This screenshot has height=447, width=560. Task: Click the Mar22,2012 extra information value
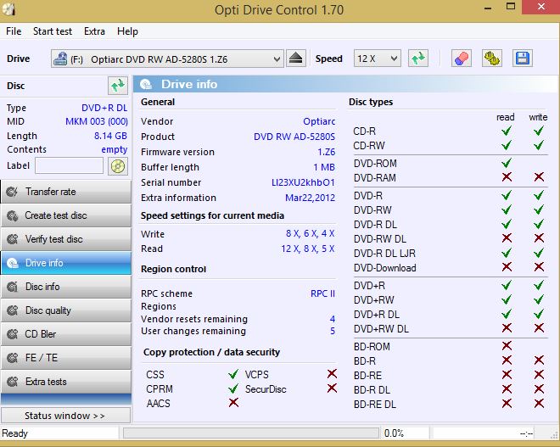(x=310, y=198)
